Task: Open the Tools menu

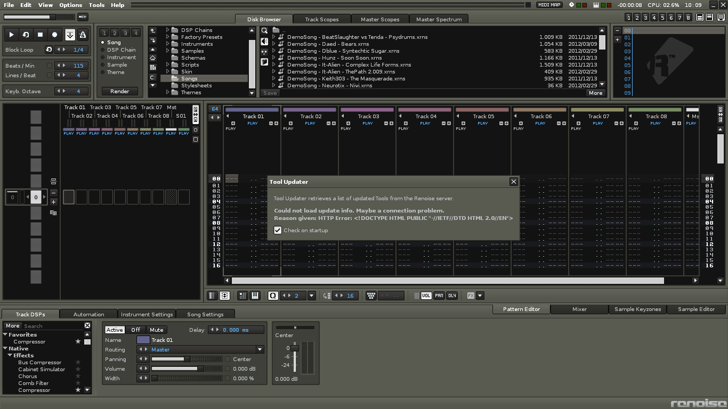Action: coord(96,5)
